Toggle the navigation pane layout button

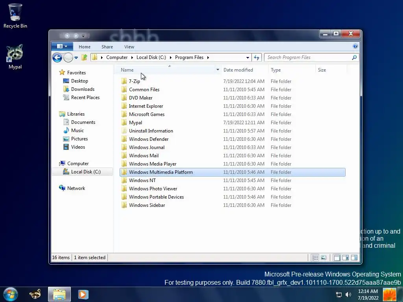click(337, 258)
